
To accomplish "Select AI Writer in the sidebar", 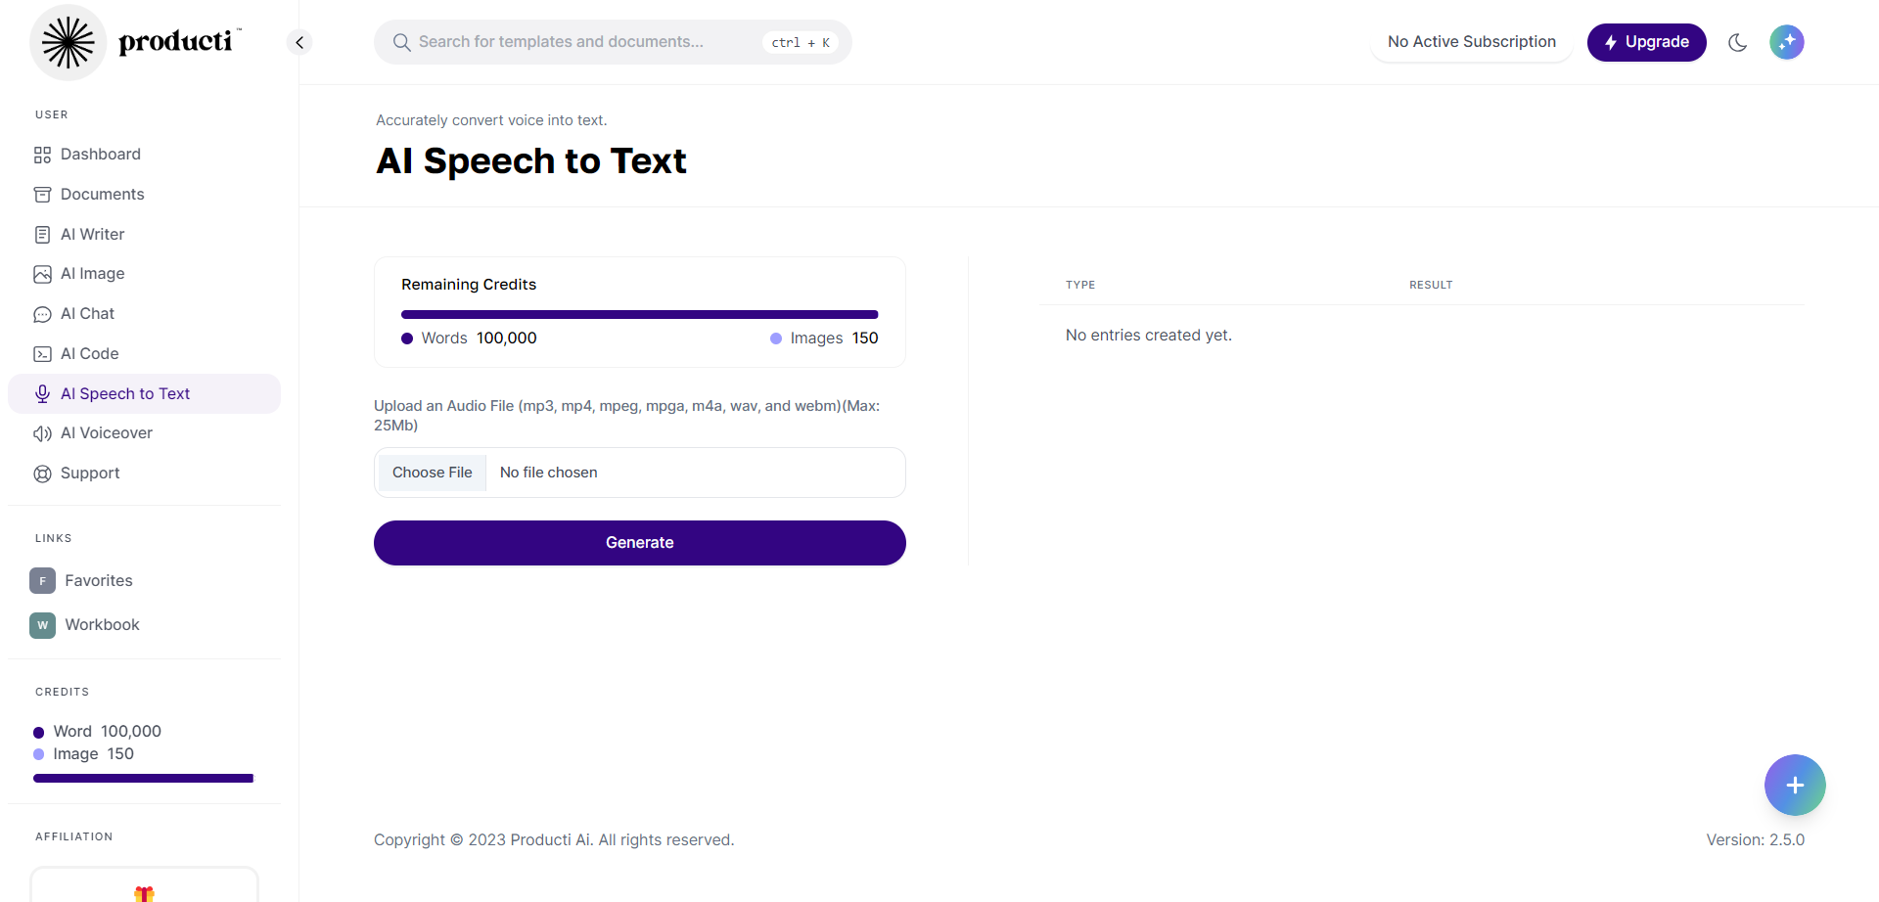I will click(x=92, y=235).
